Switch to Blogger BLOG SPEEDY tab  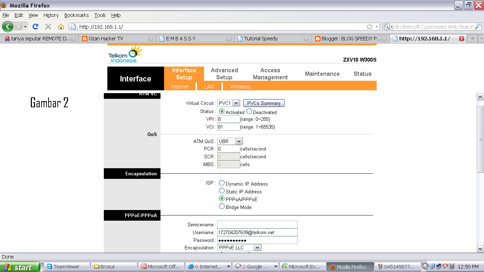350,39
